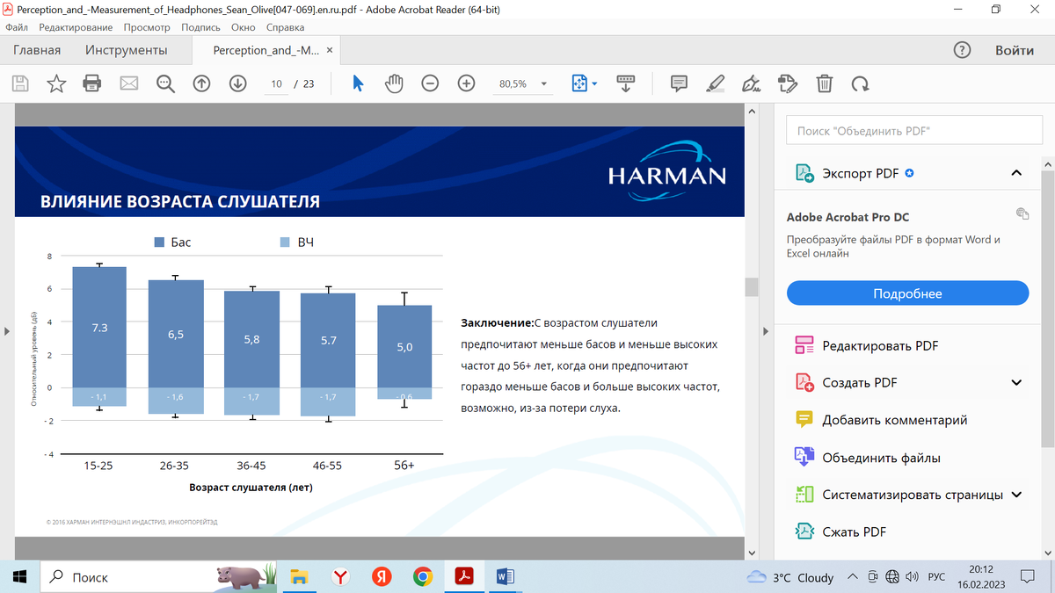Open the Файл menu

(x=17, y=27)
